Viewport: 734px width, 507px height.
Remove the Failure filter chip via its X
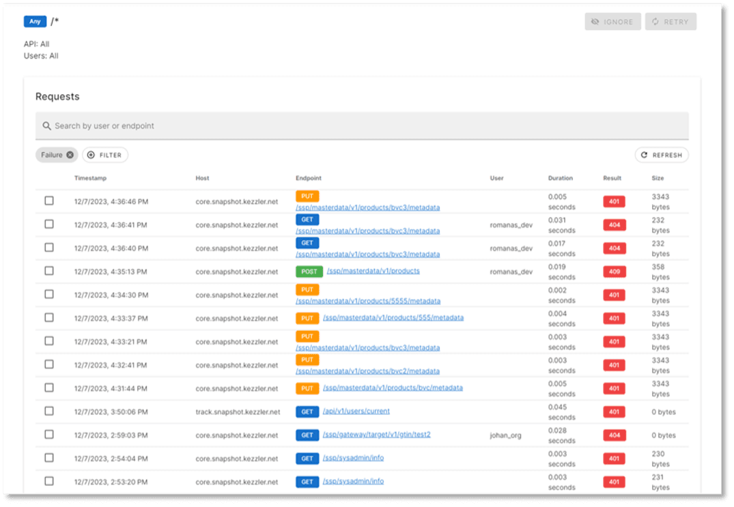point(70,156)
